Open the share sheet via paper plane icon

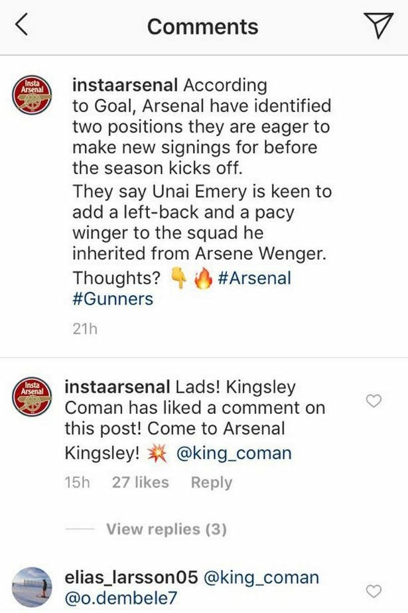coord(378,25)
